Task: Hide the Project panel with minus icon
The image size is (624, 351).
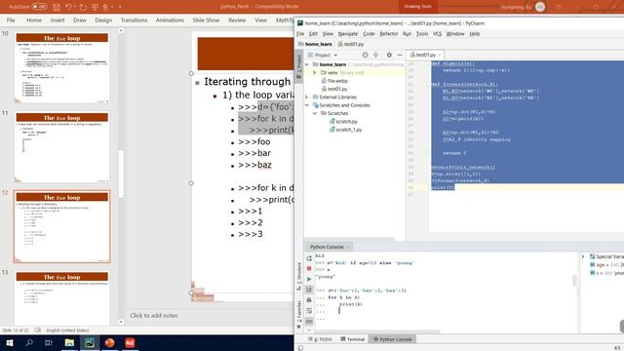Action: [400, 55]
